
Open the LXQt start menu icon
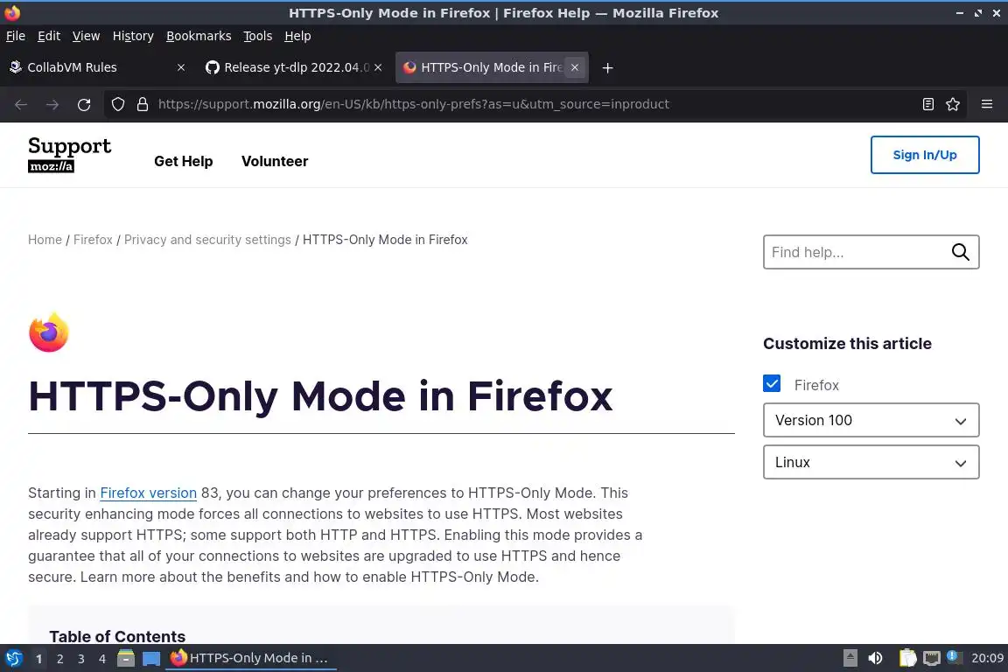pos(13,659)
